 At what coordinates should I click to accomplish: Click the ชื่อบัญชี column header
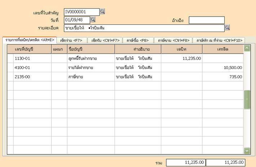point(90,49)
